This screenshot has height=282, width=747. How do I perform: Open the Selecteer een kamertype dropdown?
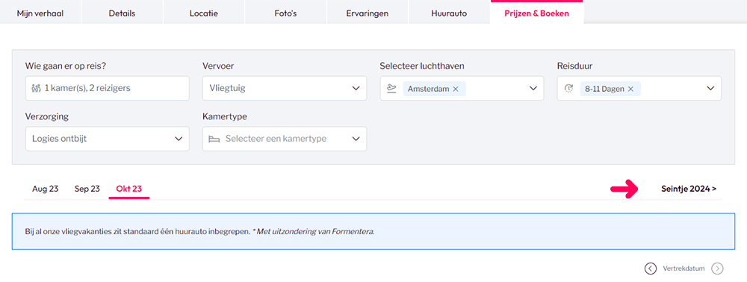285,139
